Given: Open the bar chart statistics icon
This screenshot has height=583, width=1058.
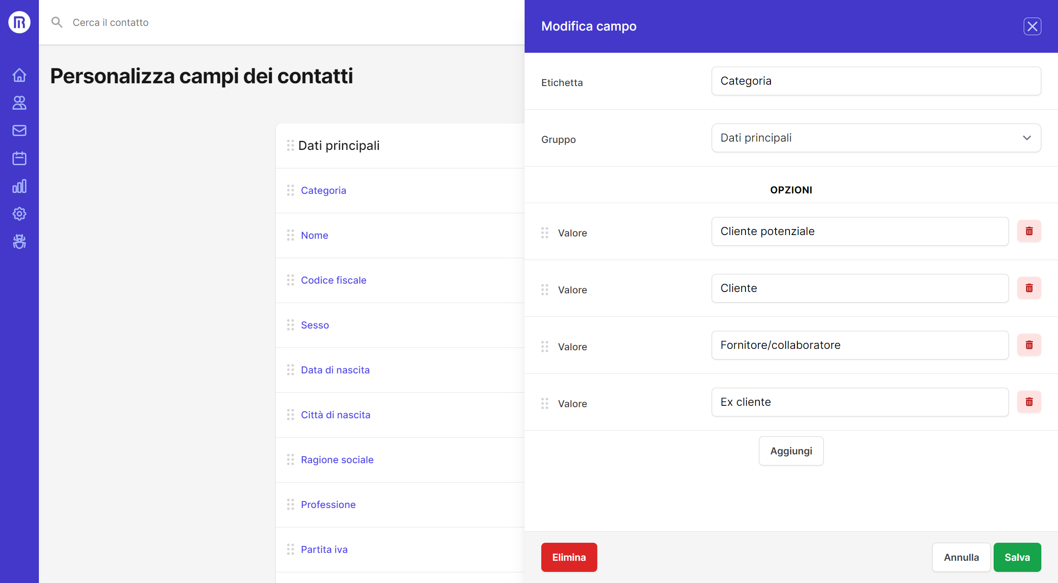Looking at the screenshot, I should (19, 186).
